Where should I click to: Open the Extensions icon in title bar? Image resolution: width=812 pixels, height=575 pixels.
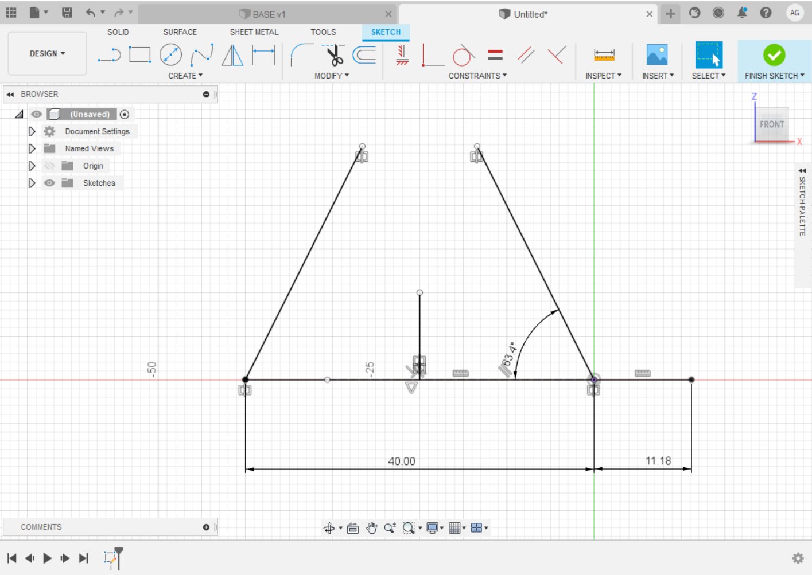tap(694, 13)
